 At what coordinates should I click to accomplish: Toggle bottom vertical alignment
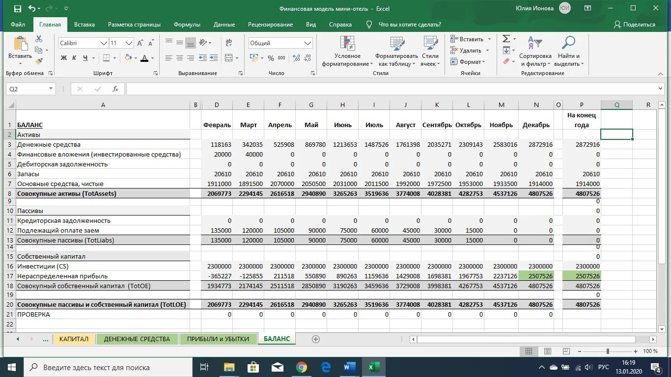(191, 43)
